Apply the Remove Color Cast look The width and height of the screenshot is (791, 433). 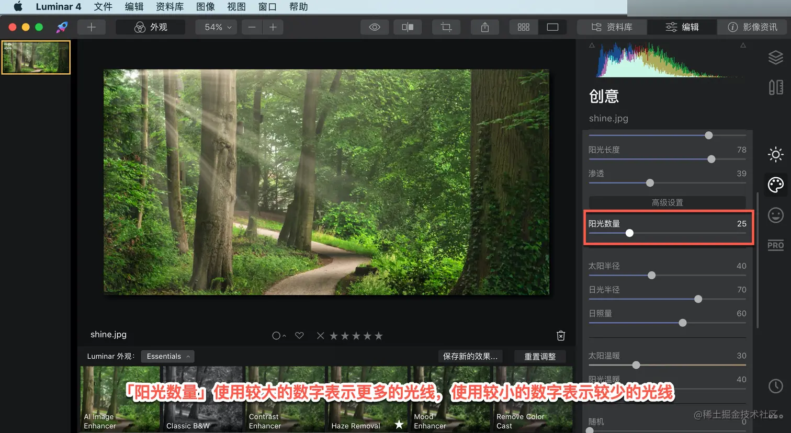pos(533,399)
